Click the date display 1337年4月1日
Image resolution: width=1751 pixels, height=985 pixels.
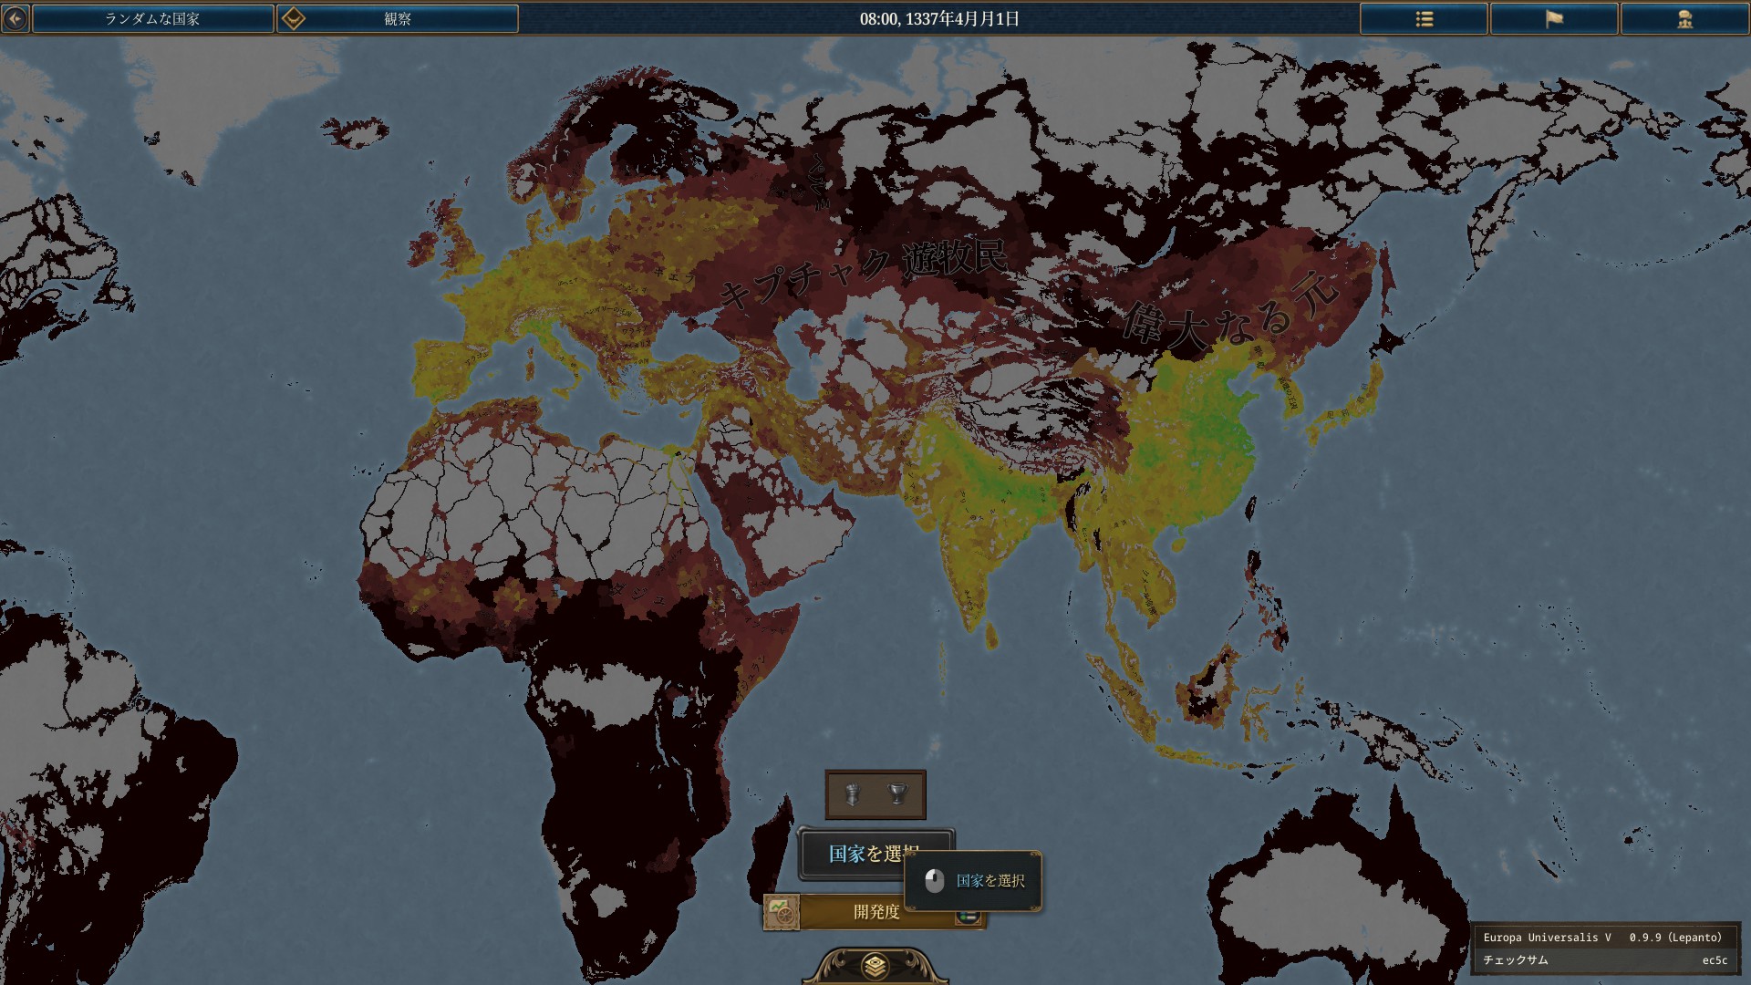(x=939, y=18)
